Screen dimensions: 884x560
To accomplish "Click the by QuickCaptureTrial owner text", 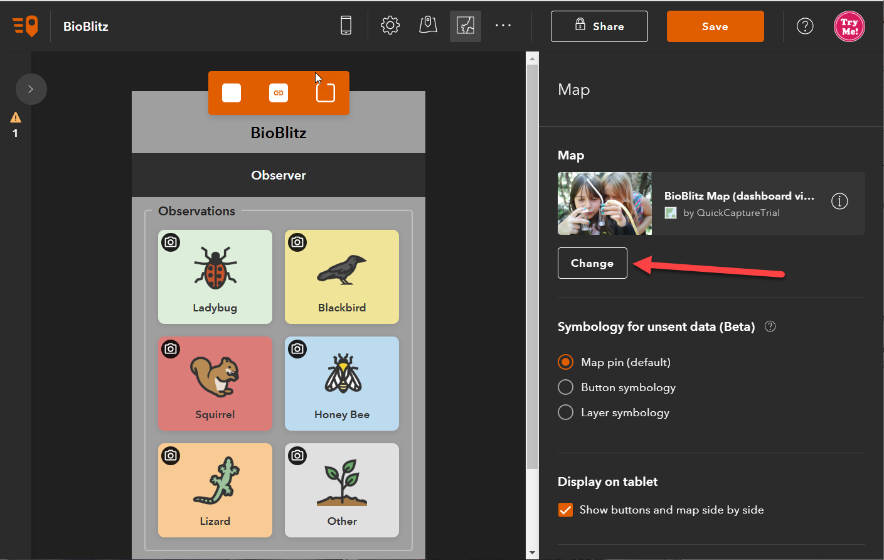I will [x=732, y=213].
